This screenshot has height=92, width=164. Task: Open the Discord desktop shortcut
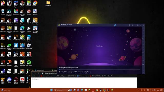click(9, 80)
